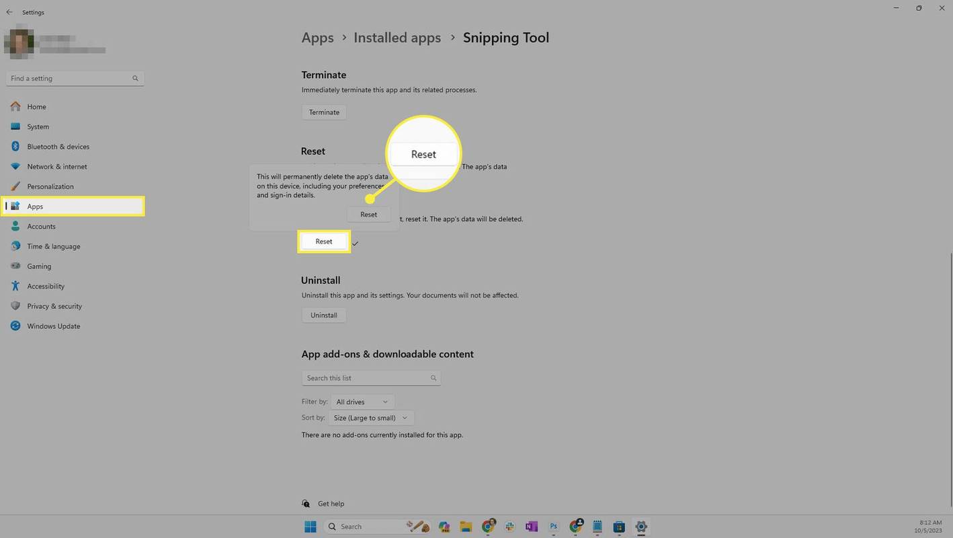Open the Chrome icon beside Notepad
This screenshot has width=953, height=538.
click(576, 527)
